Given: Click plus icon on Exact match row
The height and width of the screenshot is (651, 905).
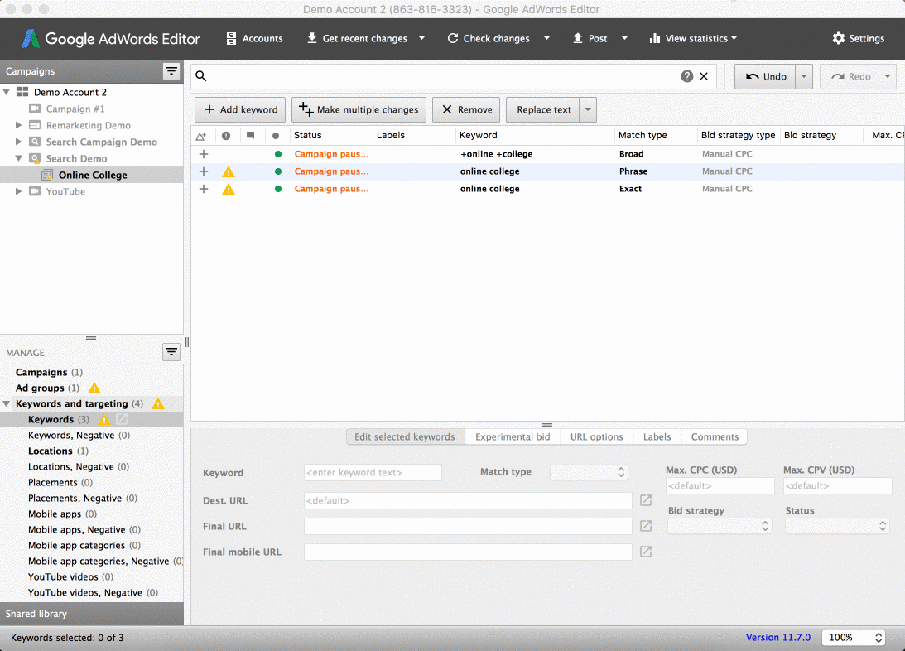Looking at the screenshot, I should (x=204, y=189).
